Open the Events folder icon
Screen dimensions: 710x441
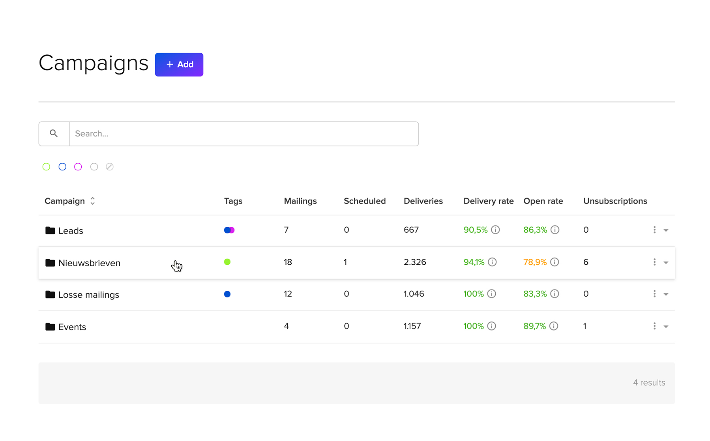(50, 327)
